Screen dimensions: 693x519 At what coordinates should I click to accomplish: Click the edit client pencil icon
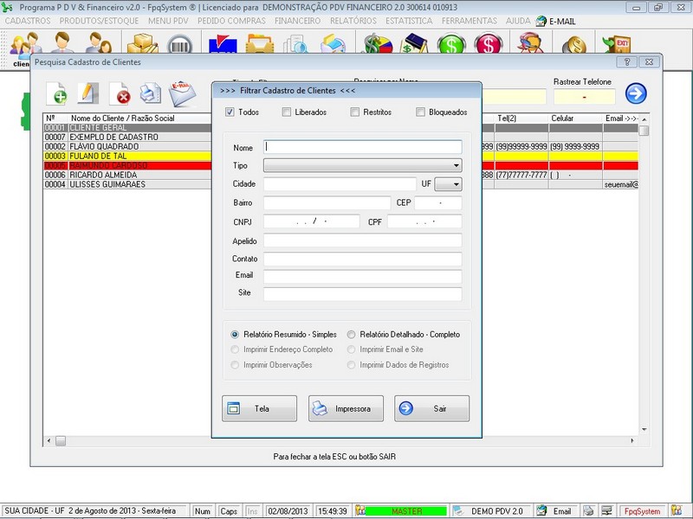(87, 93)
